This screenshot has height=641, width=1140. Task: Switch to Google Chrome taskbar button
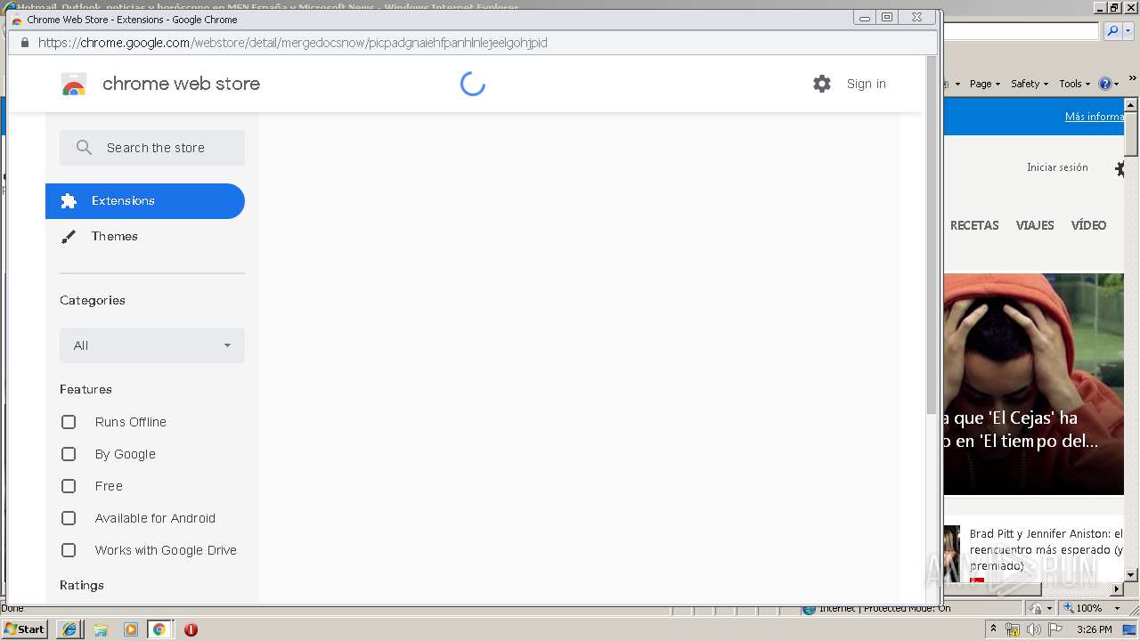coord(159,629)
